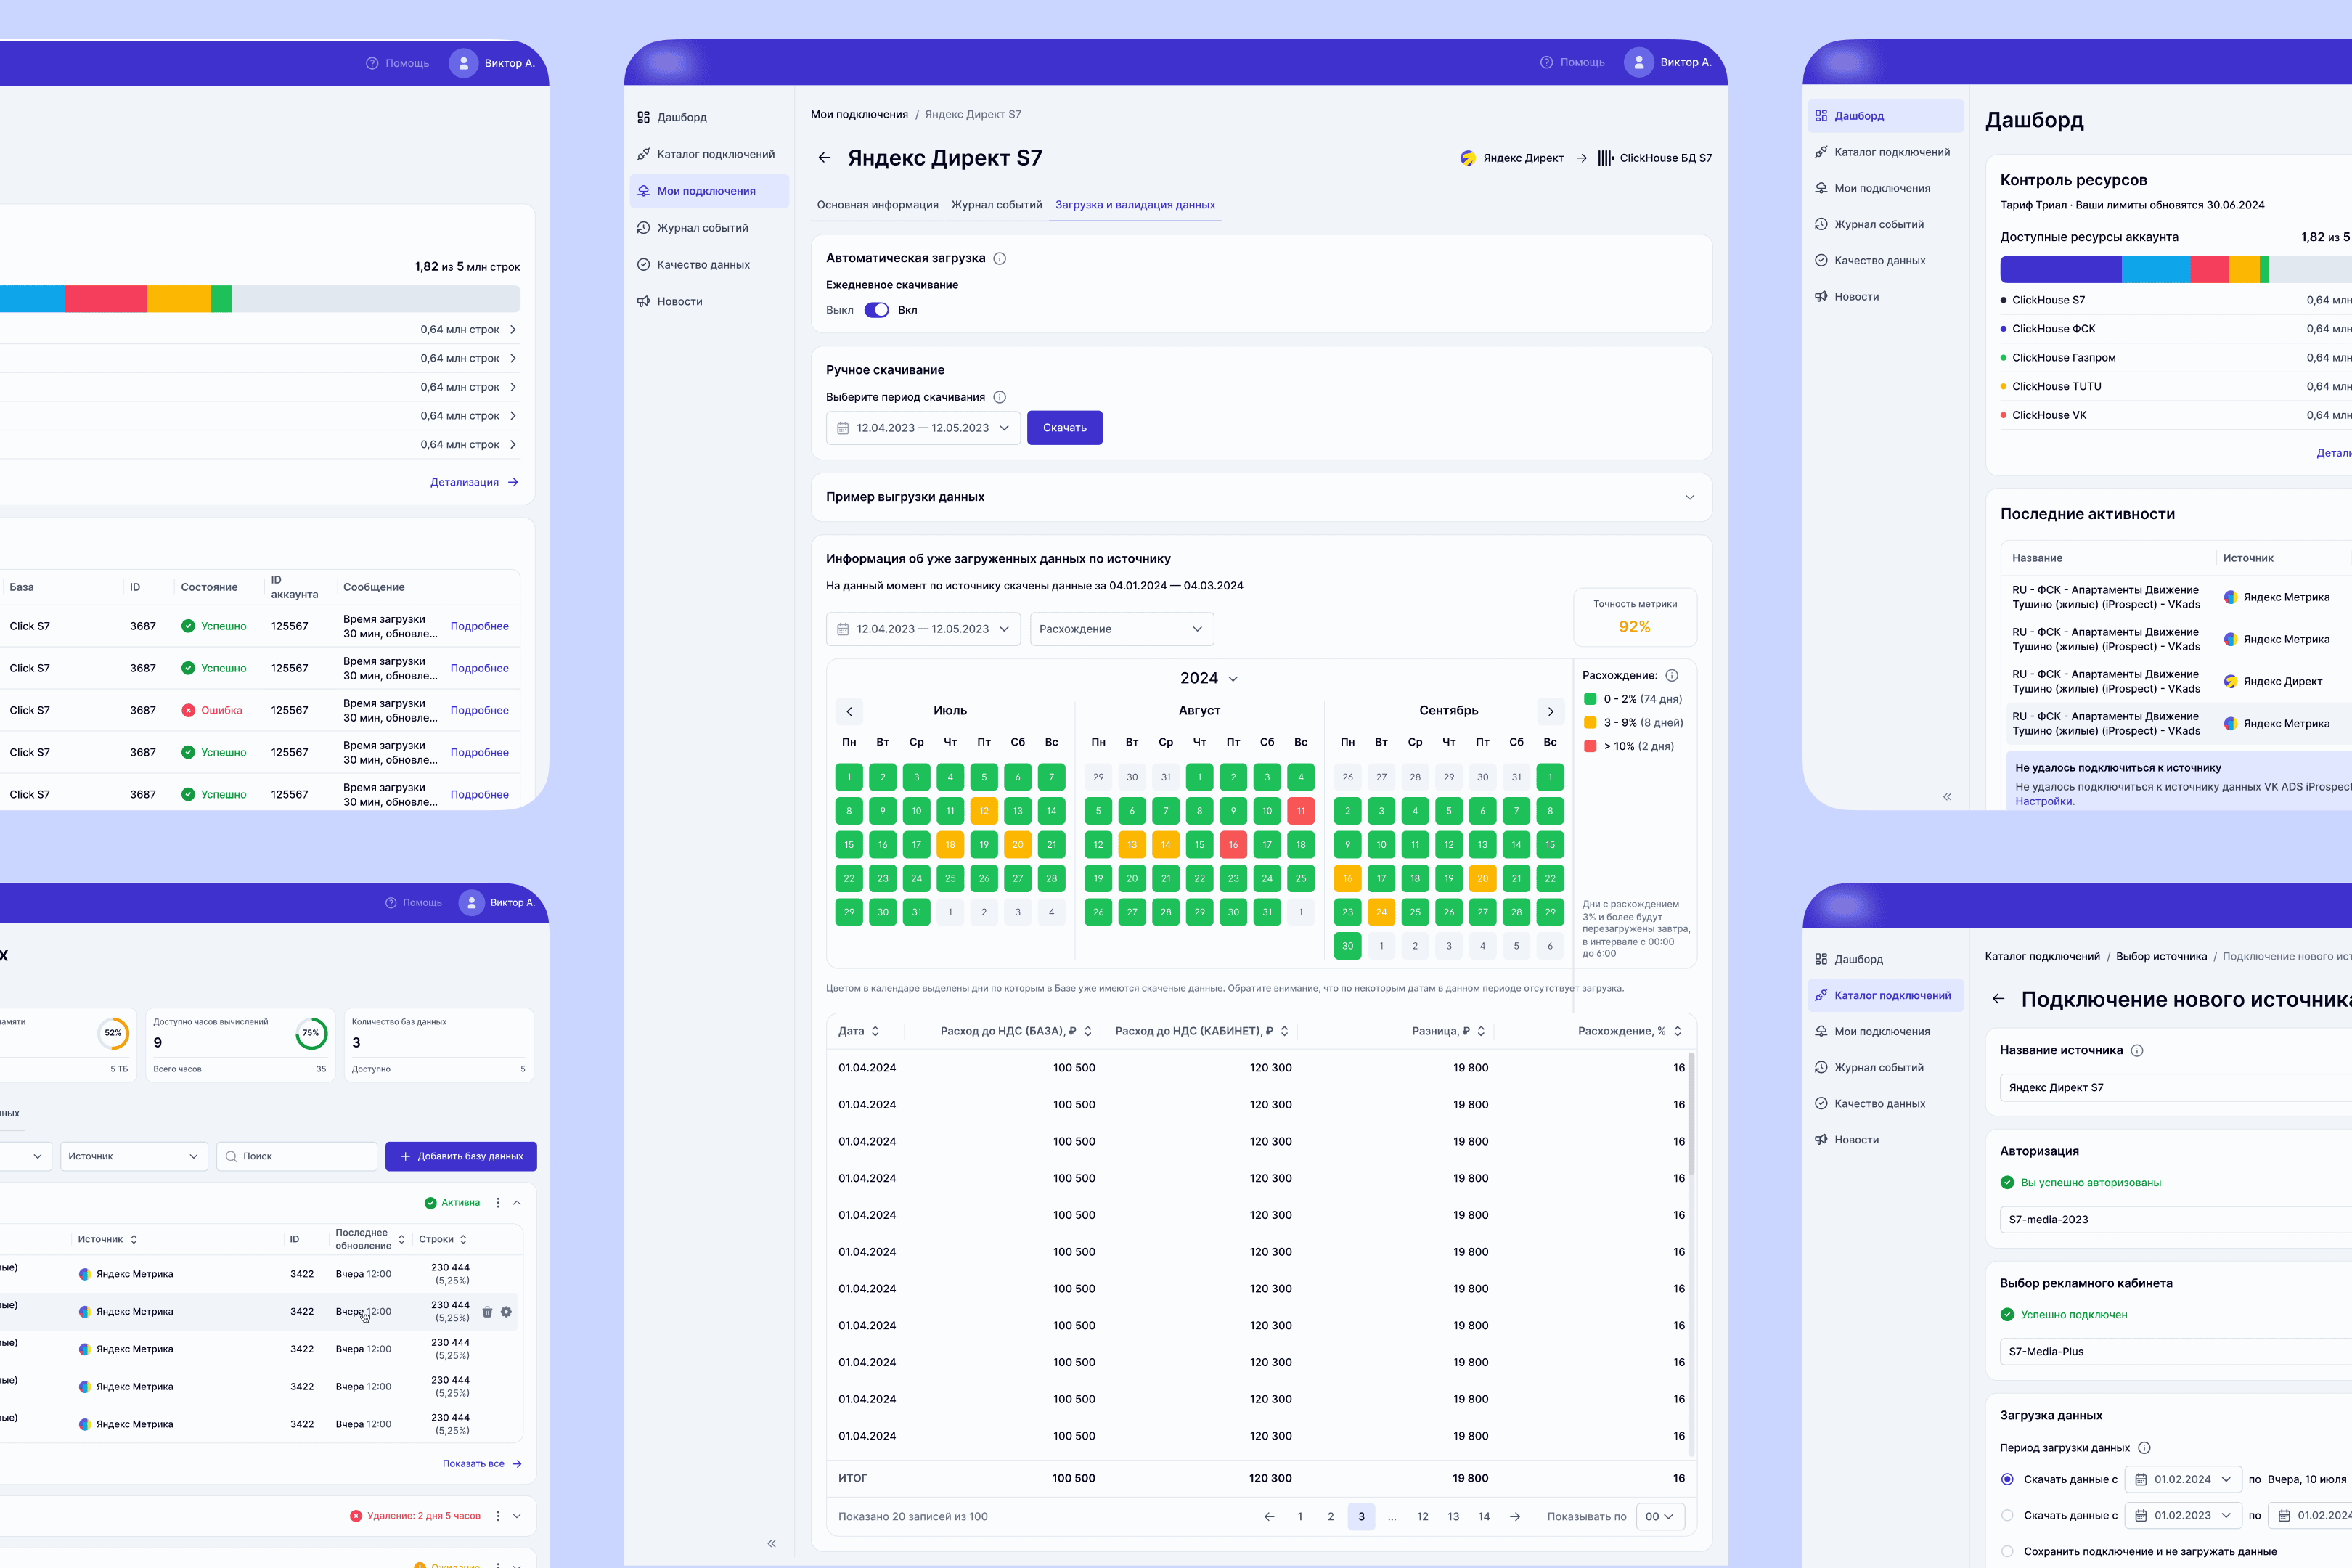Screen dimensions: 2352x1568
Task: Click the trash icon in Яндекс Метрика row
Action: click(x=487, y=1312)
